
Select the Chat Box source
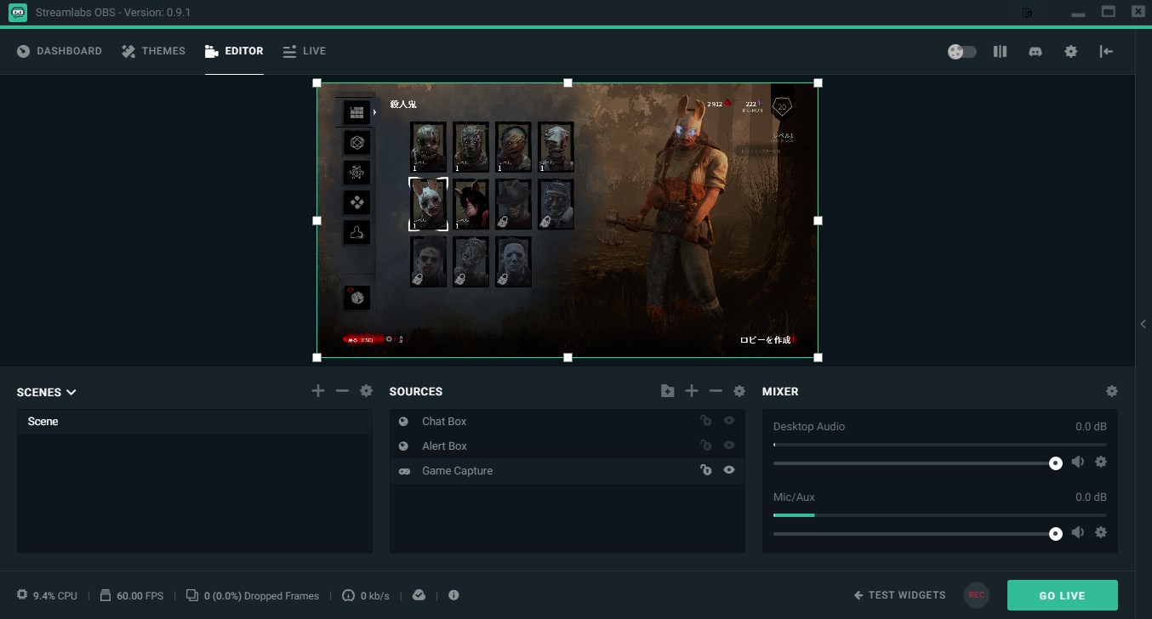click(x=567, y=422)
